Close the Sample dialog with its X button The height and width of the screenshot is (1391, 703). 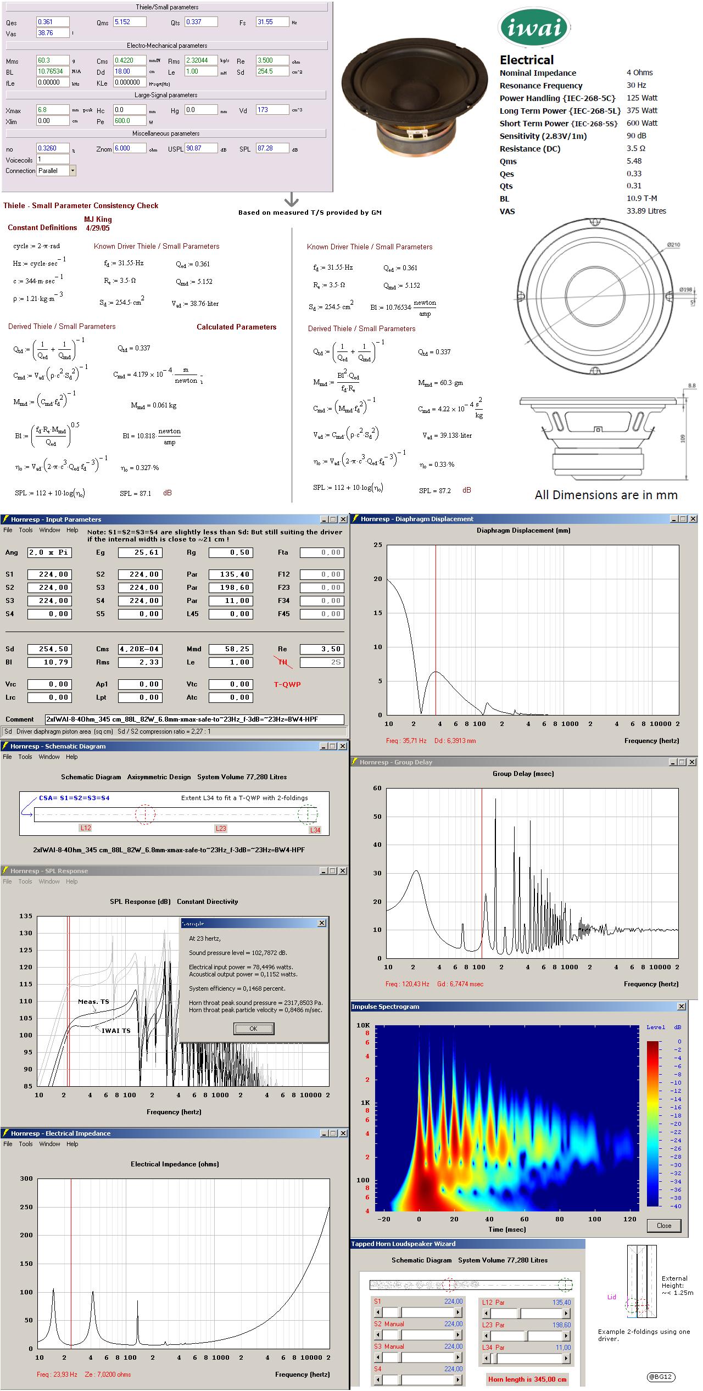(x=322, y=923)
